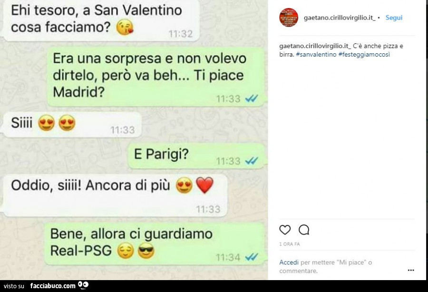
Task: Click the facciabuco.com watermark logo
Action: point(53,286)
